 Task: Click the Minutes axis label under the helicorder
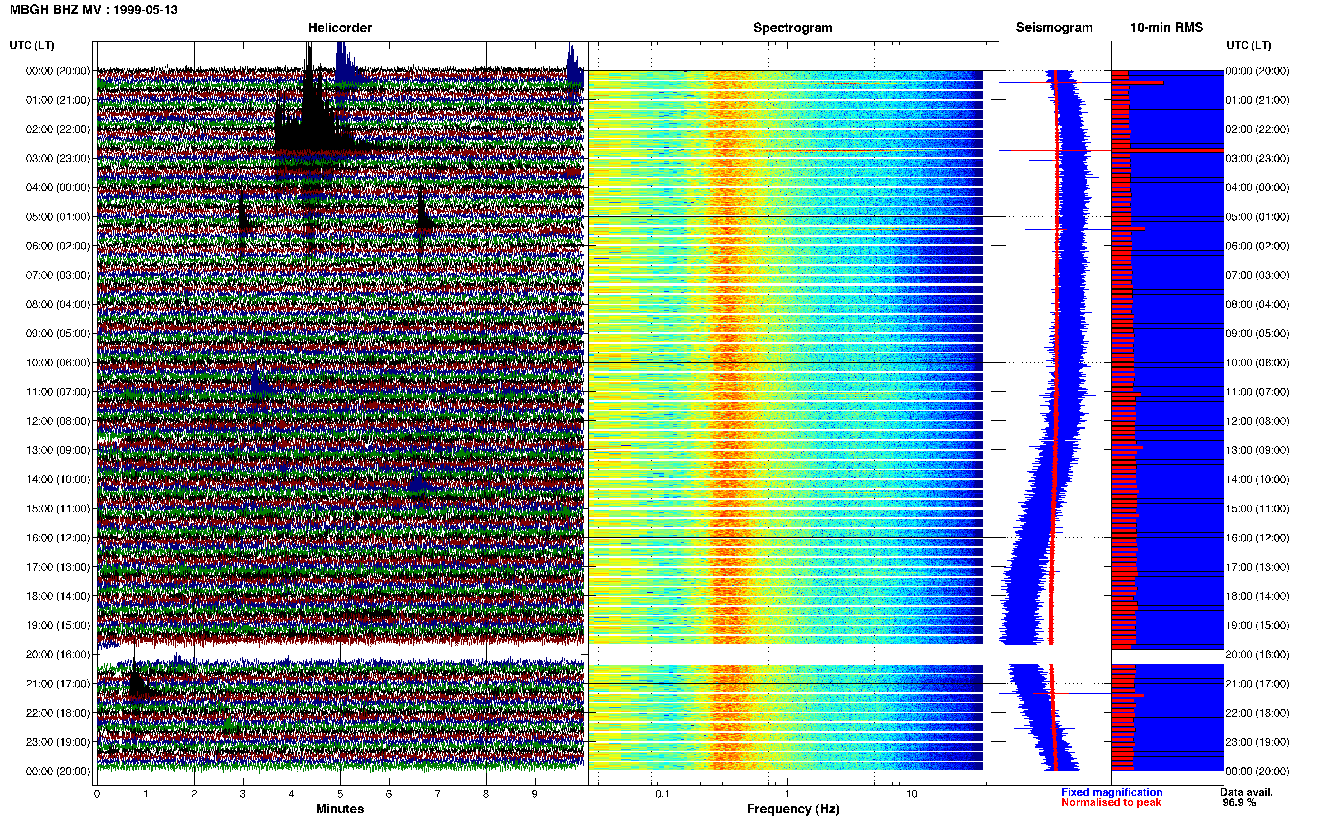point(340,808)
